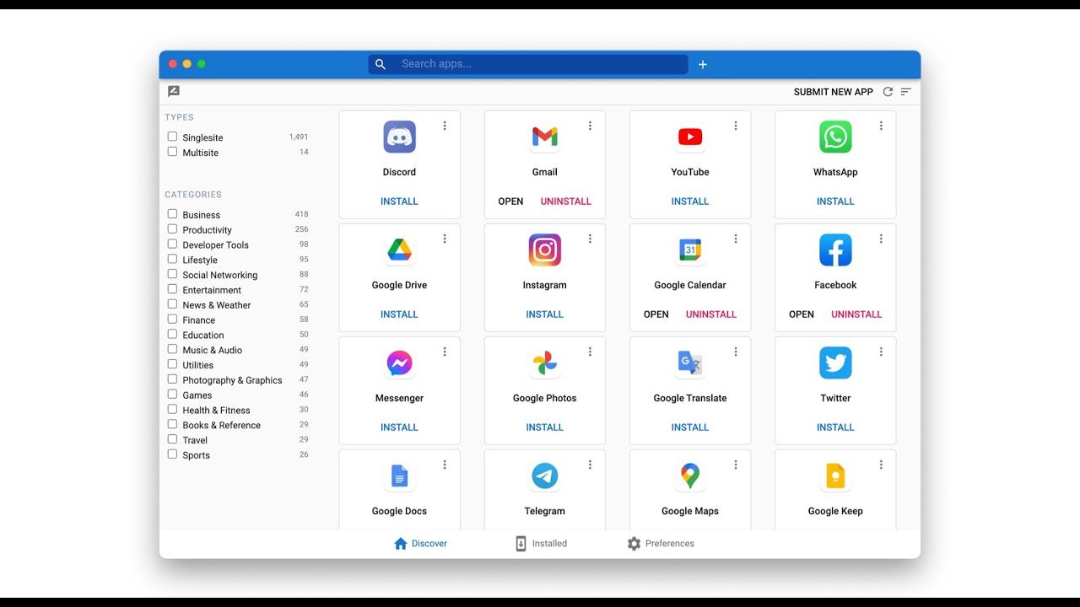The image size is (1080, 607).
Task: Click the Google Translate app icon
Action: click(x=690, y=363)
